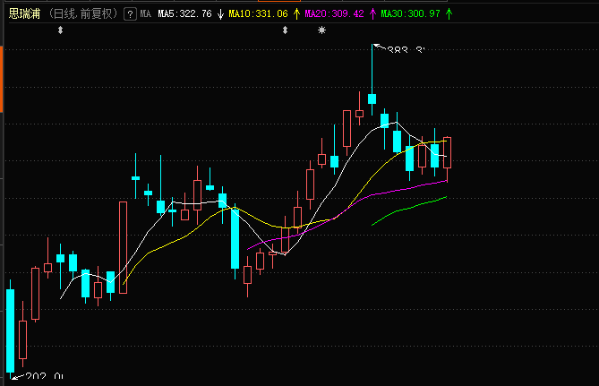
Task: Click the leftmost up-down arrow event marker
Action: tap(60, 30)
